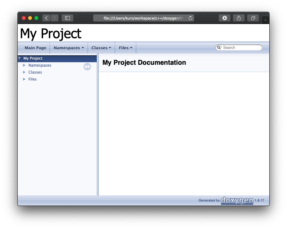
Task: Toggle the Safari sidebar button
Action: click(67, 18)
